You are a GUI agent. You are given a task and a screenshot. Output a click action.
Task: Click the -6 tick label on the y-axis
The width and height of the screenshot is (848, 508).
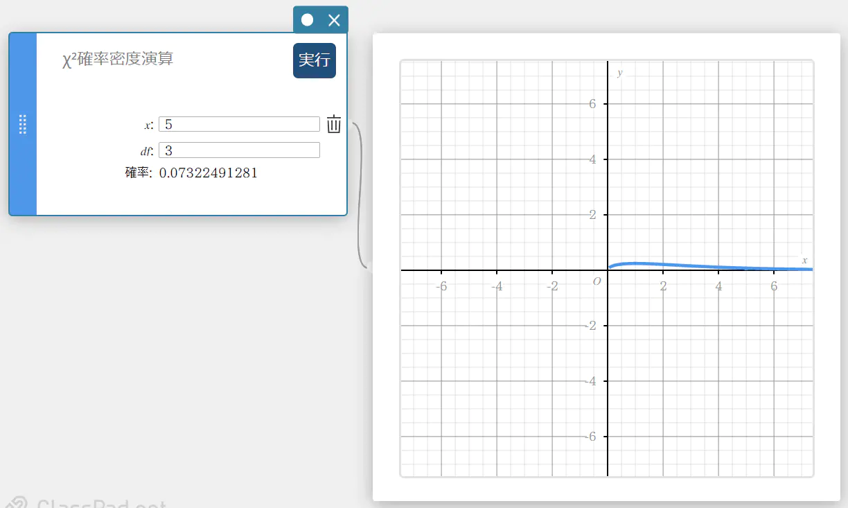(x=591, y=437)
